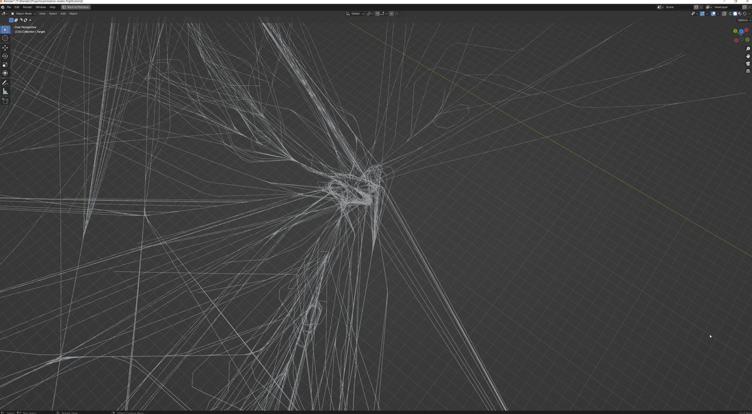Switch to wireframe viewport shading

[x=730, y=14]
